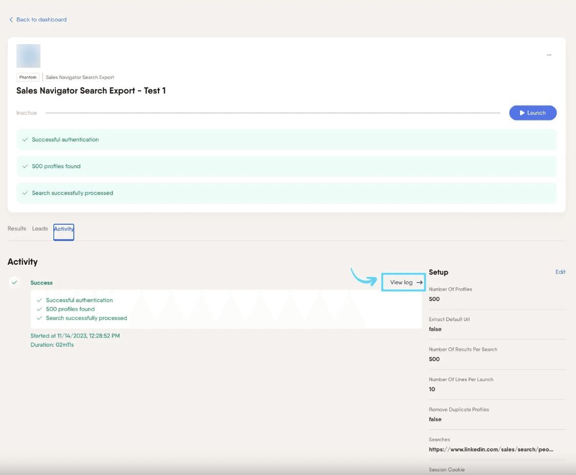Launch the Sales Navigator phantom

pyautogui.click(x=532, y=113)
